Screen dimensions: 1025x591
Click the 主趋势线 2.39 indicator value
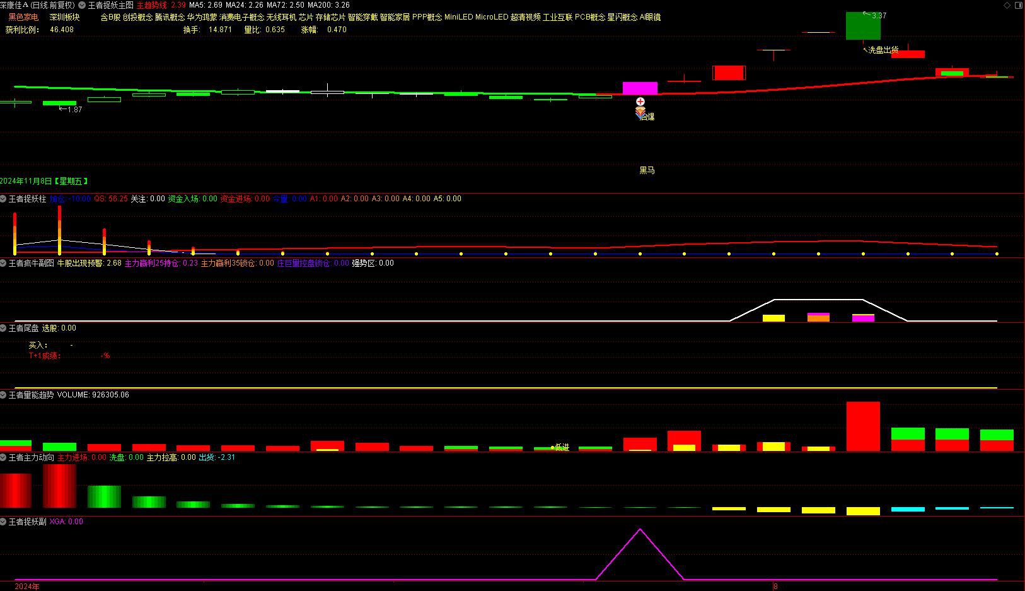point(161,5)
